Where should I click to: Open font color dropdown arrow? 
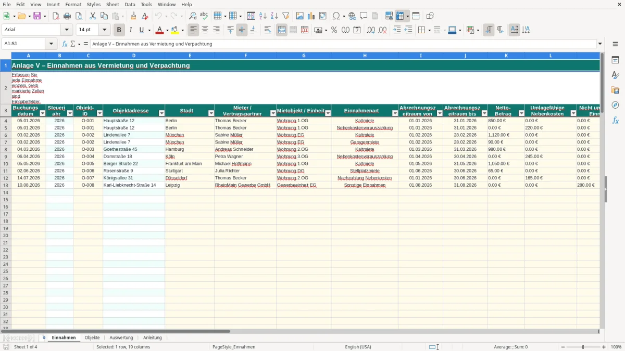tap(167, 30)
